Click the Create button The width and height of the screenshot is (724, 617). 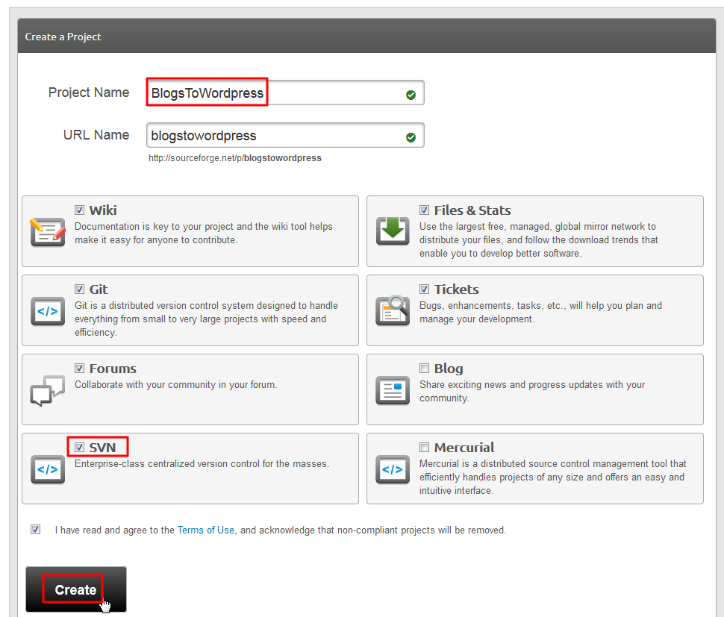[76, 589]
